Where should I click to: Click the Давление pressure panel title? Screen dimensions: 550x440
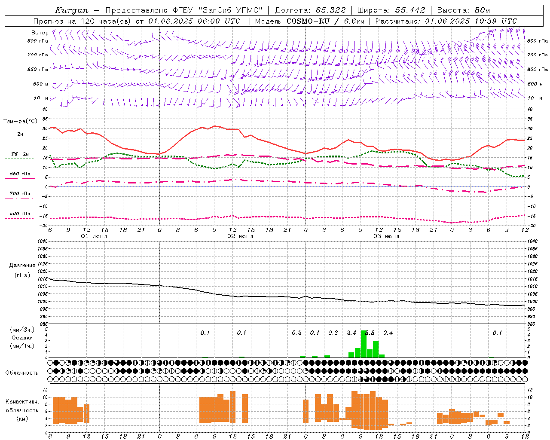(22, 266)
